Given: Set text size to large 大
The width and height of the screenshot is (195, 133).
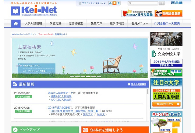Looking at the screenshot, I should pyautogui.click(x=119, y=3).
